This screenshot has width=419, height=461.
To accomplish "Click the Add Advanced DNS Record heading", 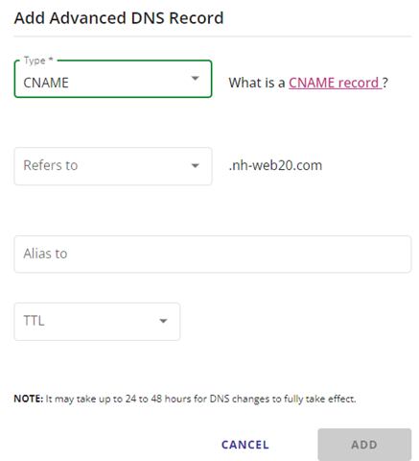I will (x=119, y=18).
